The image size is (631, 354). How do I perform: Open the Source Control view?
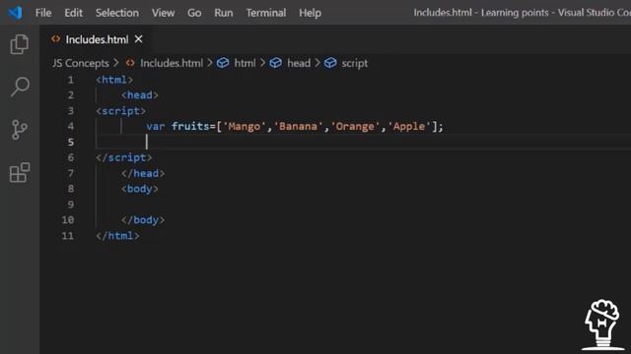tap(20, 130)
